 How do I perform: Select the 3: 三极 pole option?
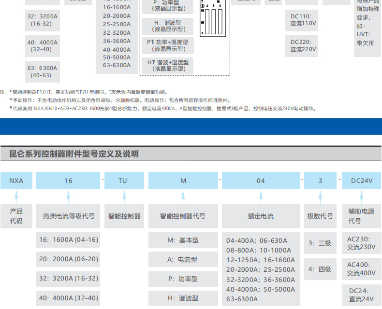pyautogui.click(x=320, y=243)
